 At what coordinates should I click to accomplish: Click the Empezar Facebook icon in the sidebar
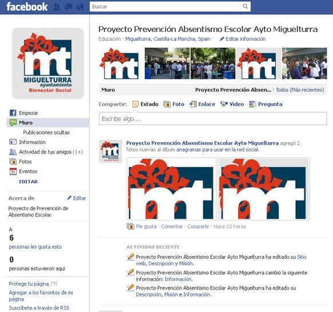(x=13, y=113)
